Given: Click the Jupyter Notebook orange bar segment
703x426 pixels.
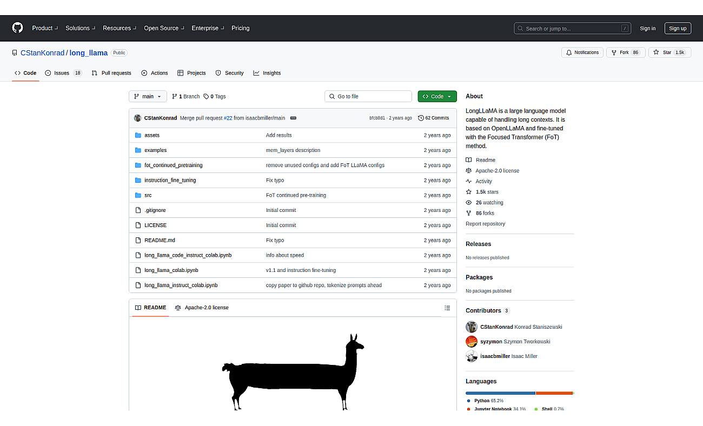Looking at the screenshot, I should coord(554,393).
